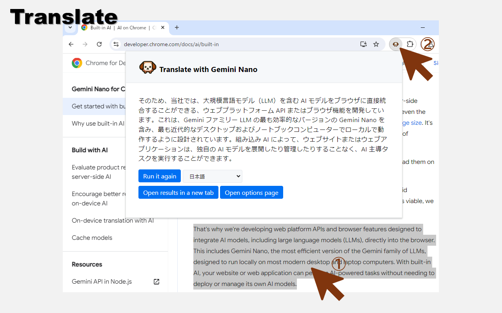This screenshot has width=502, height=313.
Task: Open On-device translation with AI
Action: point(113,221)
